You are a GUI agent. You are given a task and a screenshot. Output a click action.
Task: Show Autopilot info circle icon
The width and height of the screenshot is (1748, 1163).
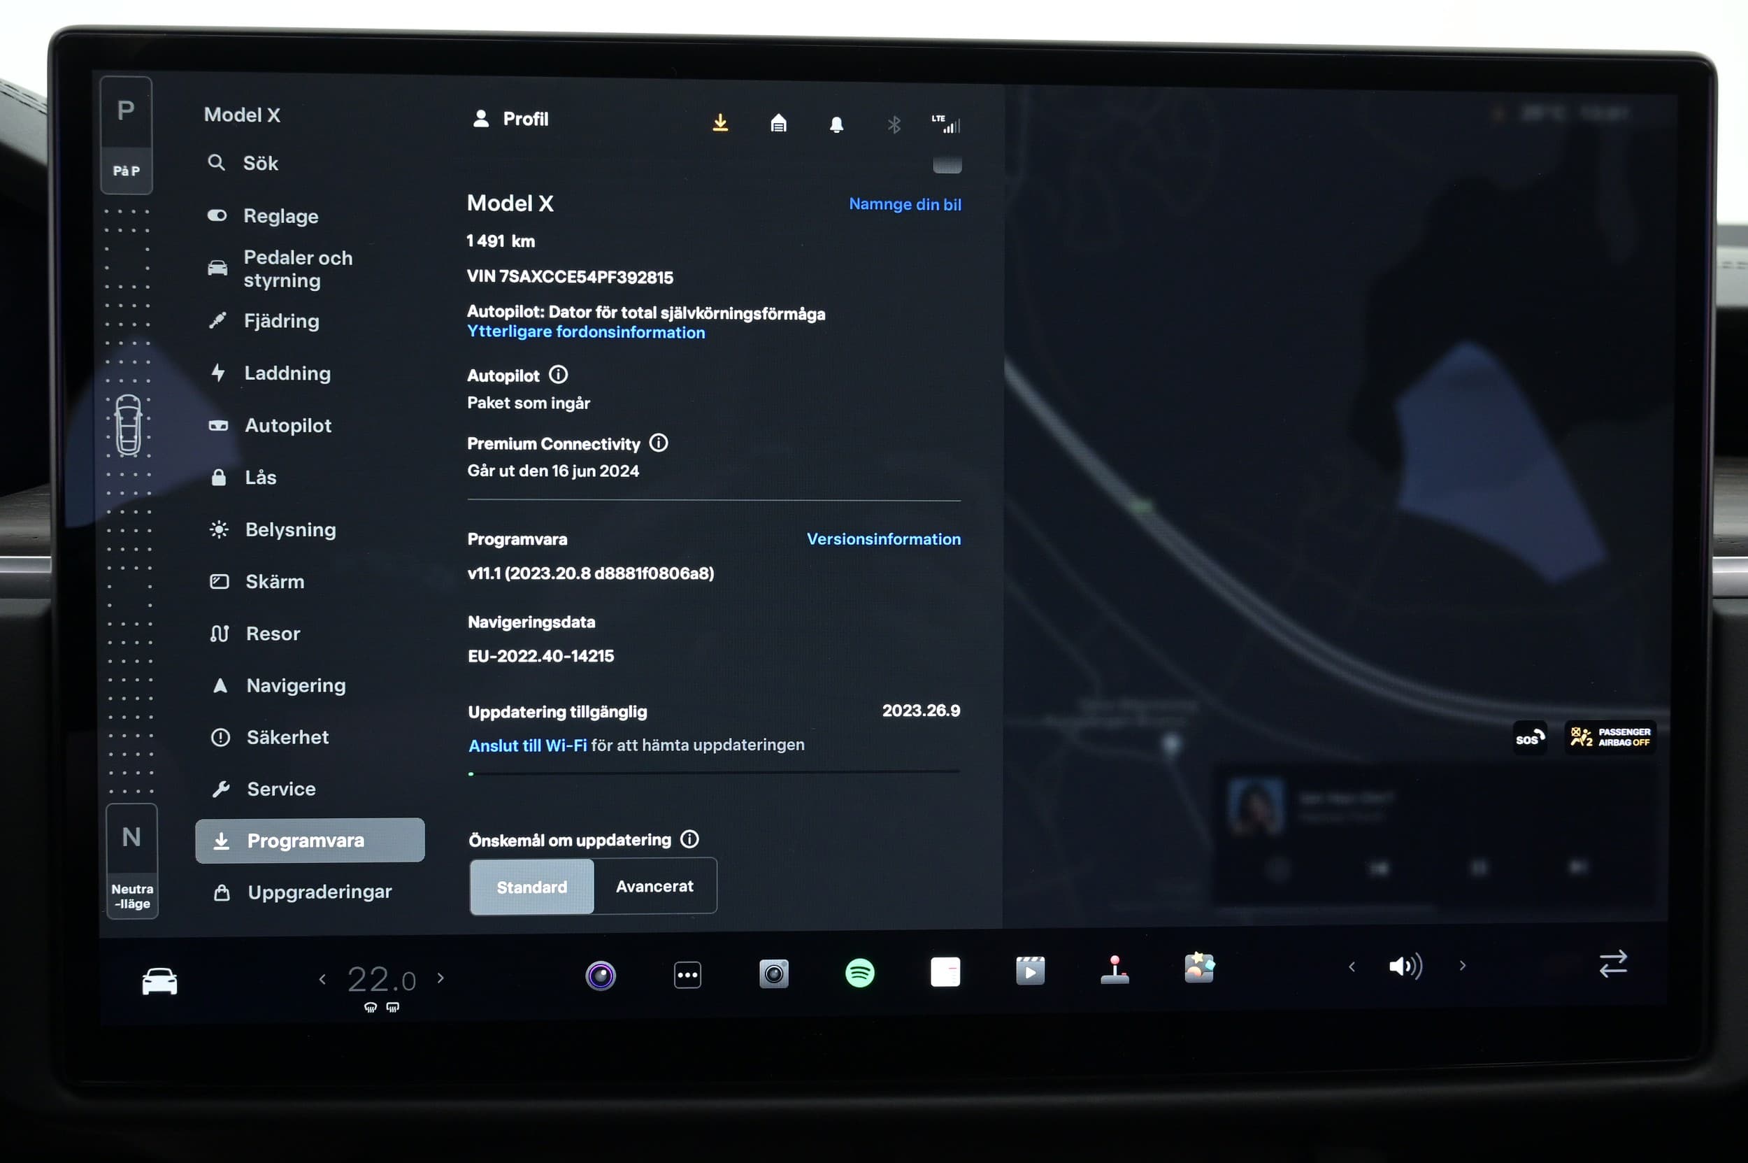click(x=559, y=375)
